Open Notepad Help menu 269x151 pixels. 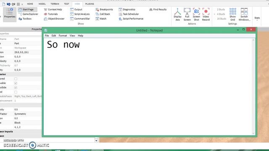point(80,36)
